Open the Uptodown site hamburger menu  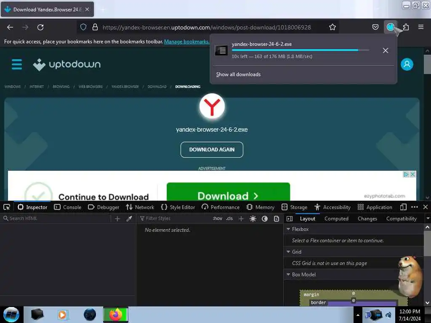[x=17, y=64]
